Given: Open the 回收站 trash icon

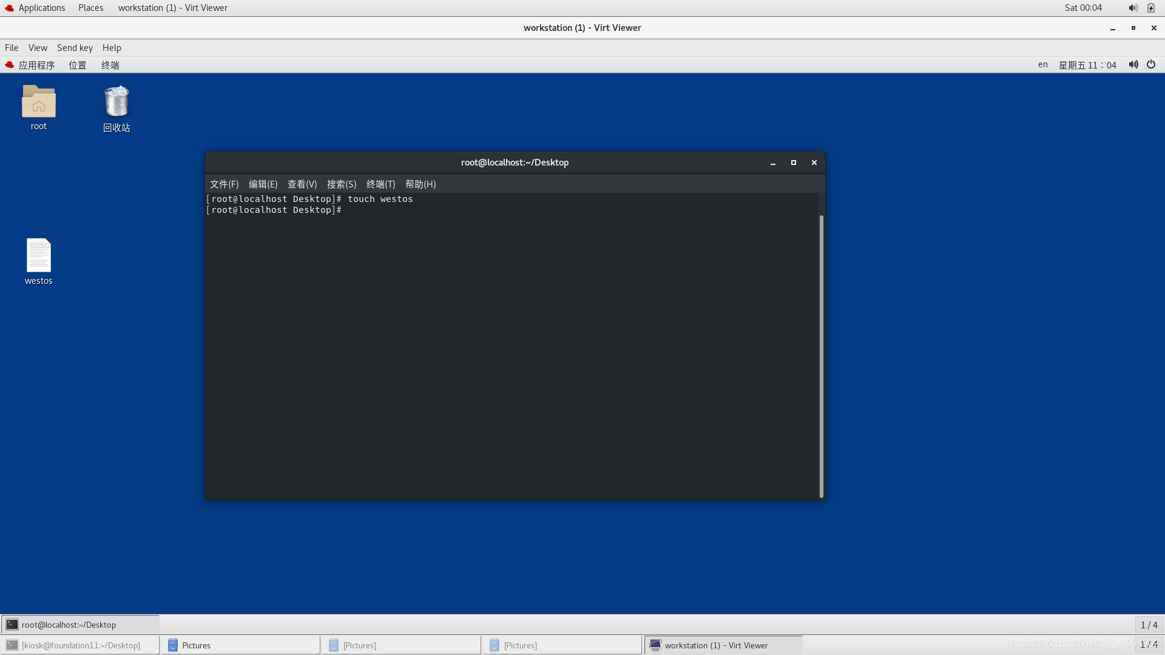Looking at the screenshot, I should (116, 102).
